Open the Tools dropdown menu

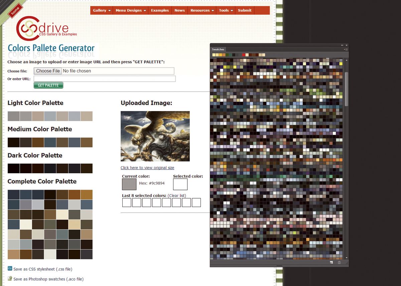[x=225, y=10]
